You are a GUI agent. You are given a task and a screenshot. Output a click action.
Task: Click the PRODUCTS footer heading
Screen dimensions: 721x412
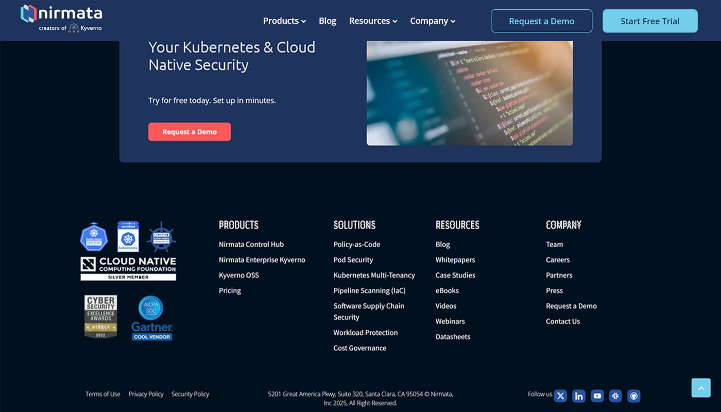pos(238,225)
